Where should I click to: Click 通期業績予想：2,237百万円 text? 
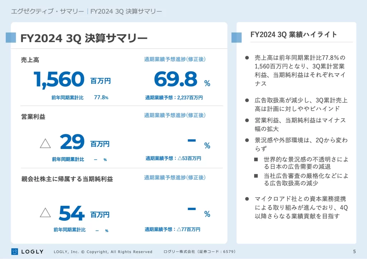point(174,98)
